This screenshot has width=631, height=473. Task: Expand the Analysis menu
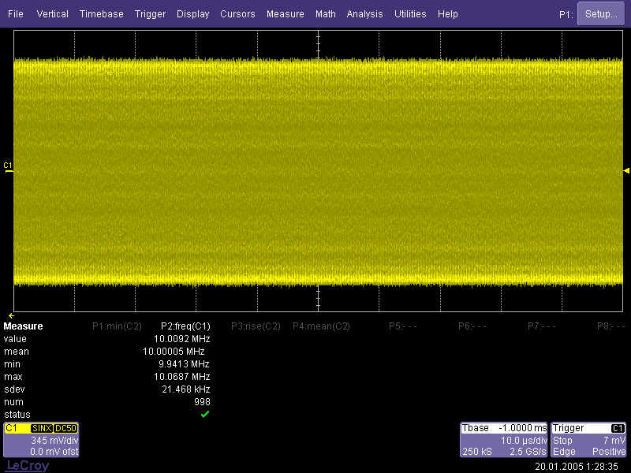[364, 14]
